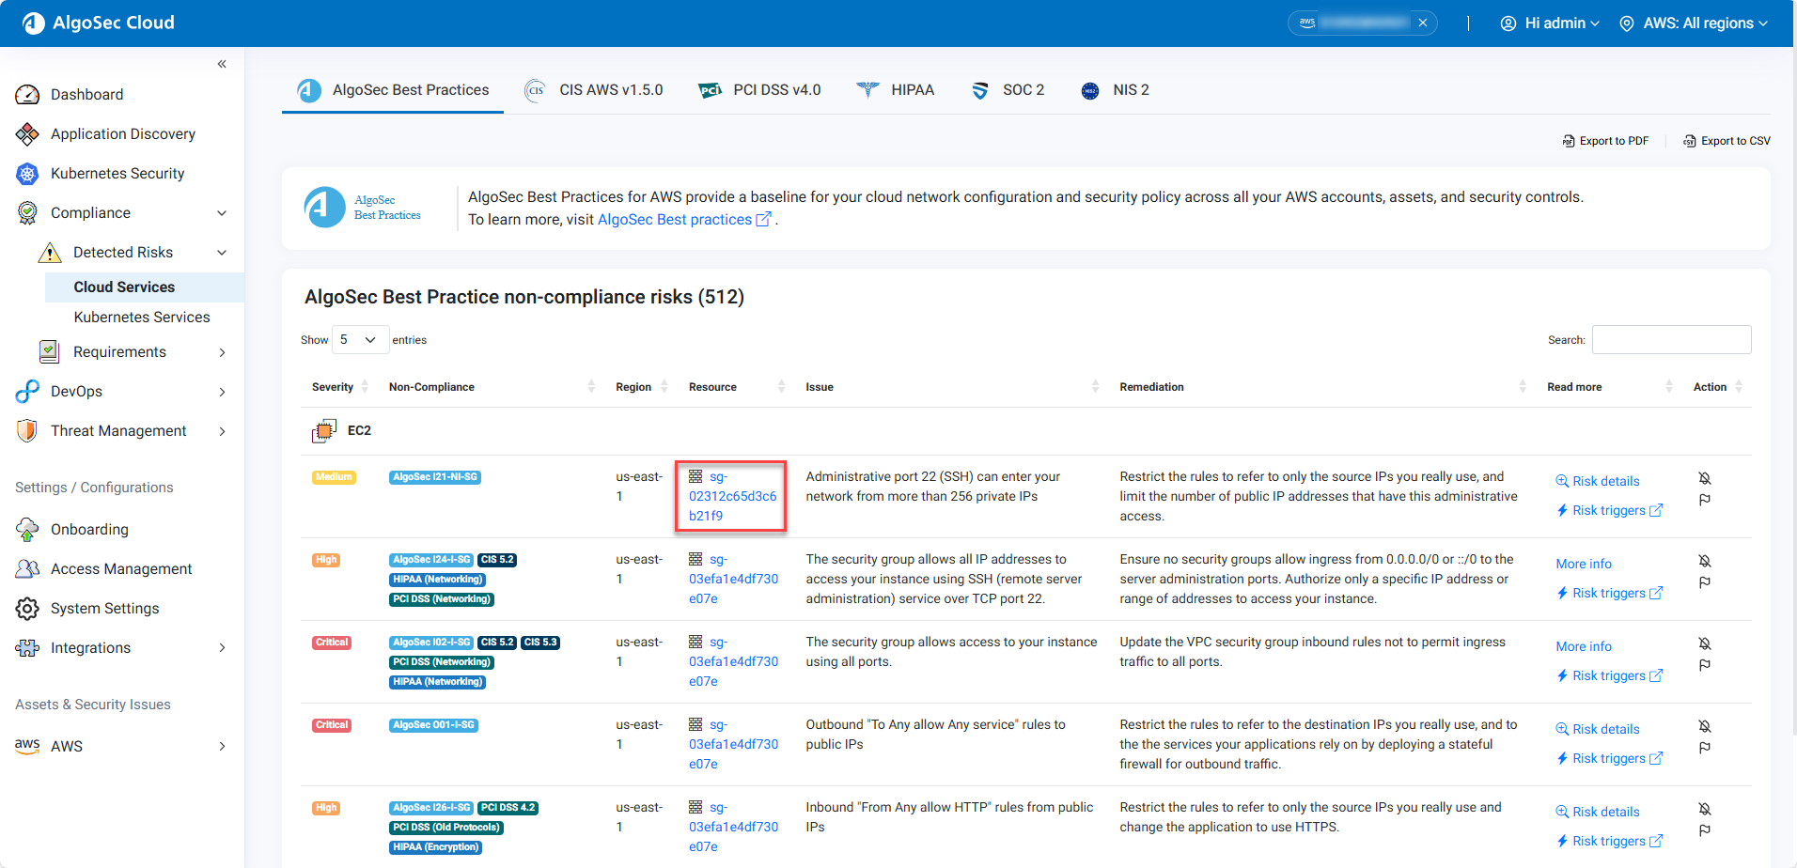Collapse the left sidebar with the chevron
The height and width of the screenshot is (868, 1797).
click(222, 64)
